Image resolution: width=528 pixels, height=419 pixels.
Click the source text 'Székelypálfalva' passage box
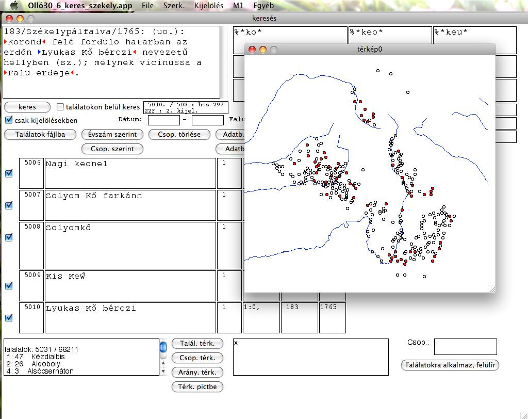click(x=111, y=62)
